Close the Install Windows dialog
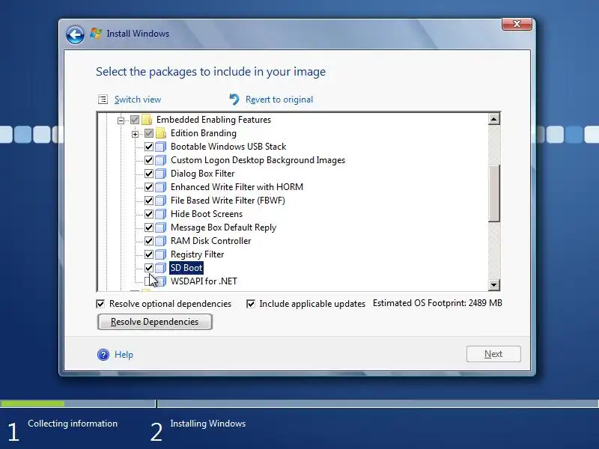Screen dimensions: 599x449 tap(517, 24)
